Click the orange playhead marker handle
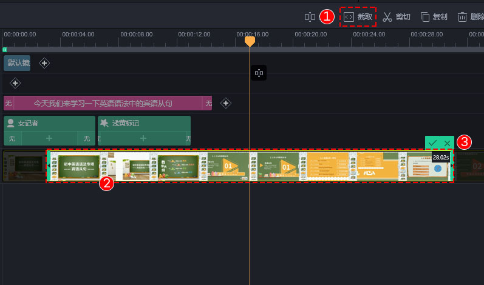This screenshot has height=285, width=484. (250, 41)
